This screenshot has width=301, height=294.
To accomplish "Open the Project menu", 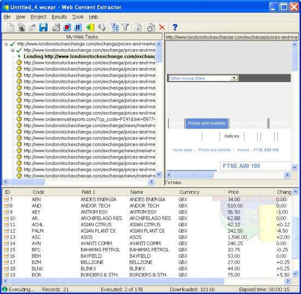I will click(x=38, y=17).
